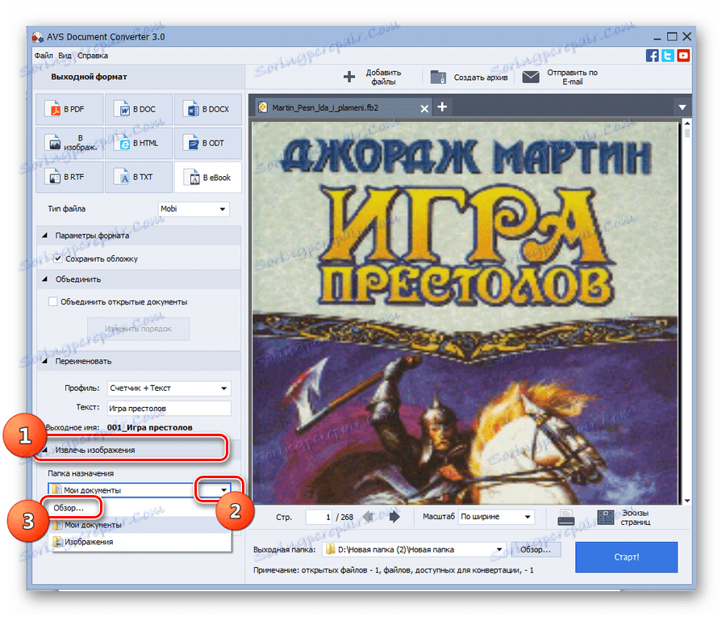Click the current page number field
722x617 pixels.
click(x=319, y=517)
